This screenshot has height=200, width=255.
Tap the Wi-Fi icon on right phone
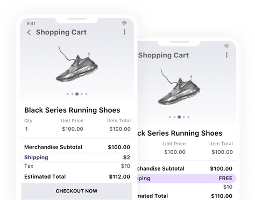pos(226,46)
